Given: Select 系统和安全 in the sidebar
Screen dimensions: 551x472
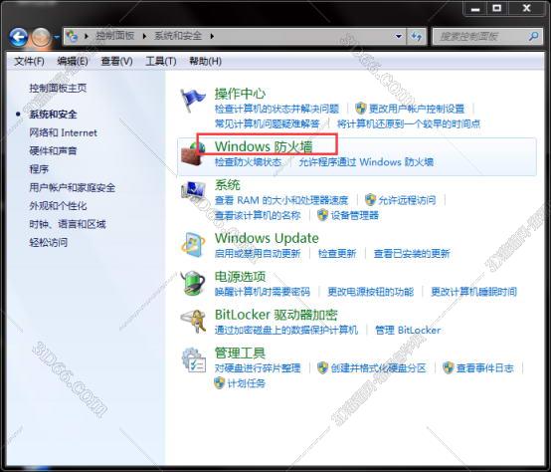Looking at the screenshot, I should [x=53, y=115].
